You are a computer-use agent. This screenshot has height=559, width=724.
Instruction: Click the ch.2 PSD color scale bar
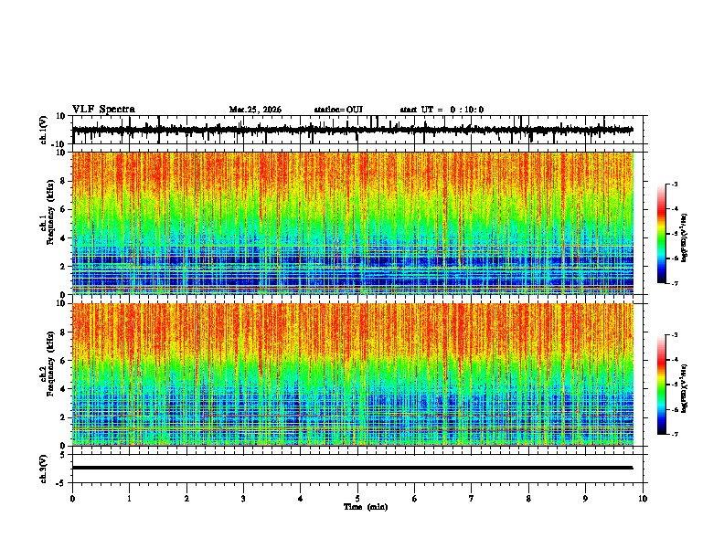tap(661, 385)
